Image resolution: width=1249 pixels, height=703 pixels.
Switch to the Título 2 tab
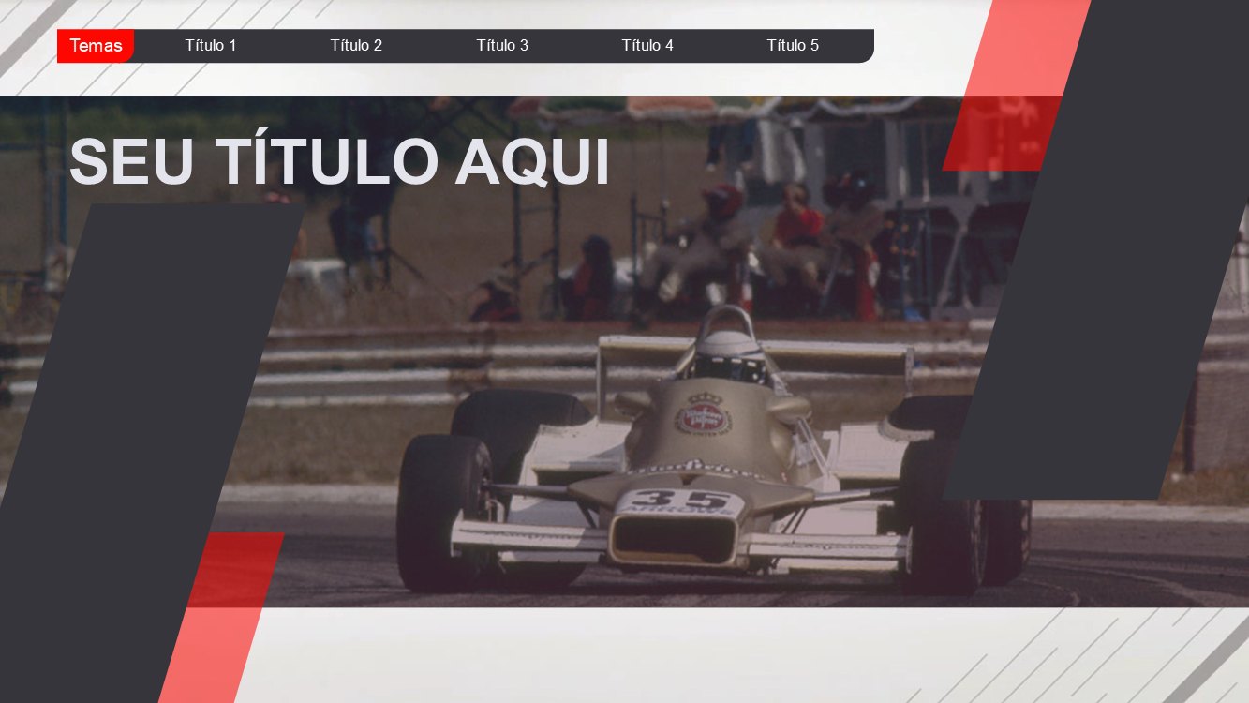point(356,46)
